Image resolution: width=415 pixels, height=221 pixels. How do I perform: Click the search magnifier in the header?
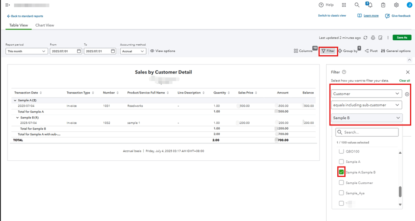pos(357,5)
